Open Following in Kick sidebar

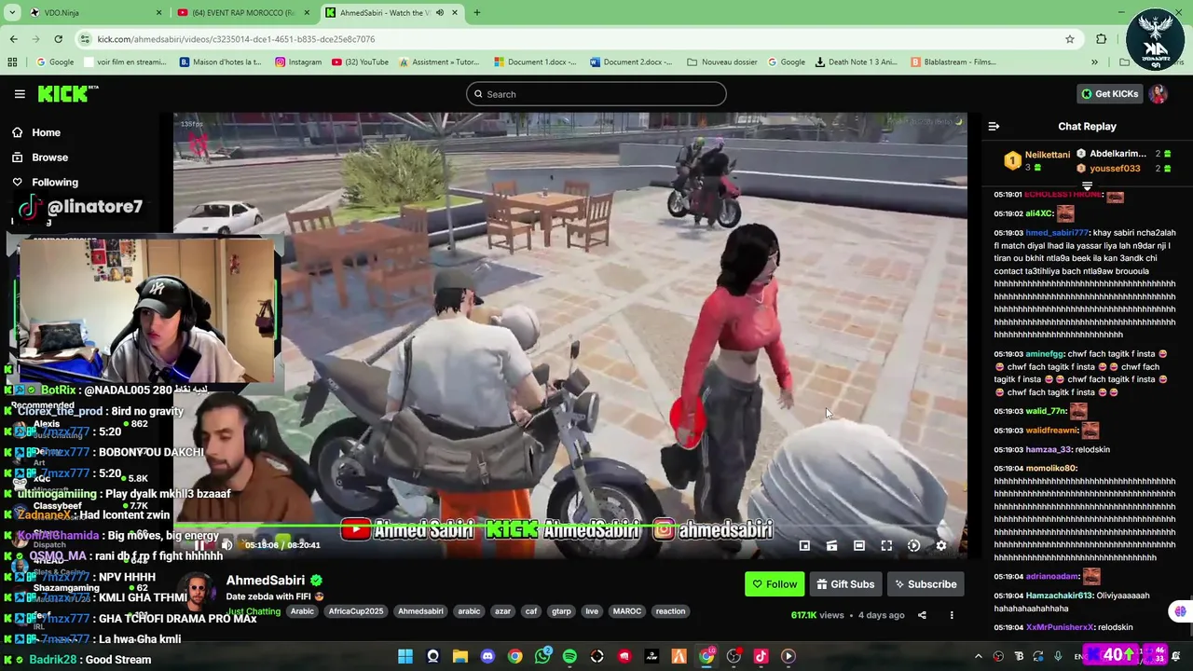point(55,183)
